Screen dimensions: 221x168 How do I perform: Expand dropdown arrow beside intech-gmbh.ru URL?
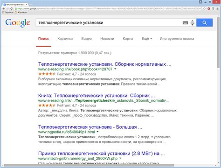coord(120,158)
